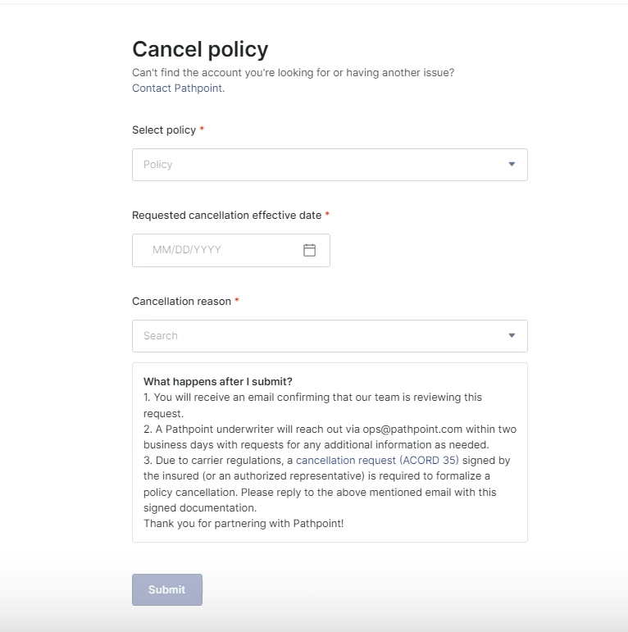Image resolution: width=628 pixels, height=632 pixels.
Task: Click the Select policy field label
Action: pos(164,130)
